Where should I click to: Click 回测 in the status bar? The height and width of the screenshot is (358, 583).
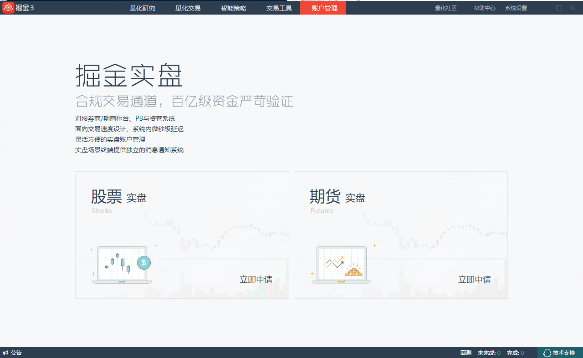[466, 353]
